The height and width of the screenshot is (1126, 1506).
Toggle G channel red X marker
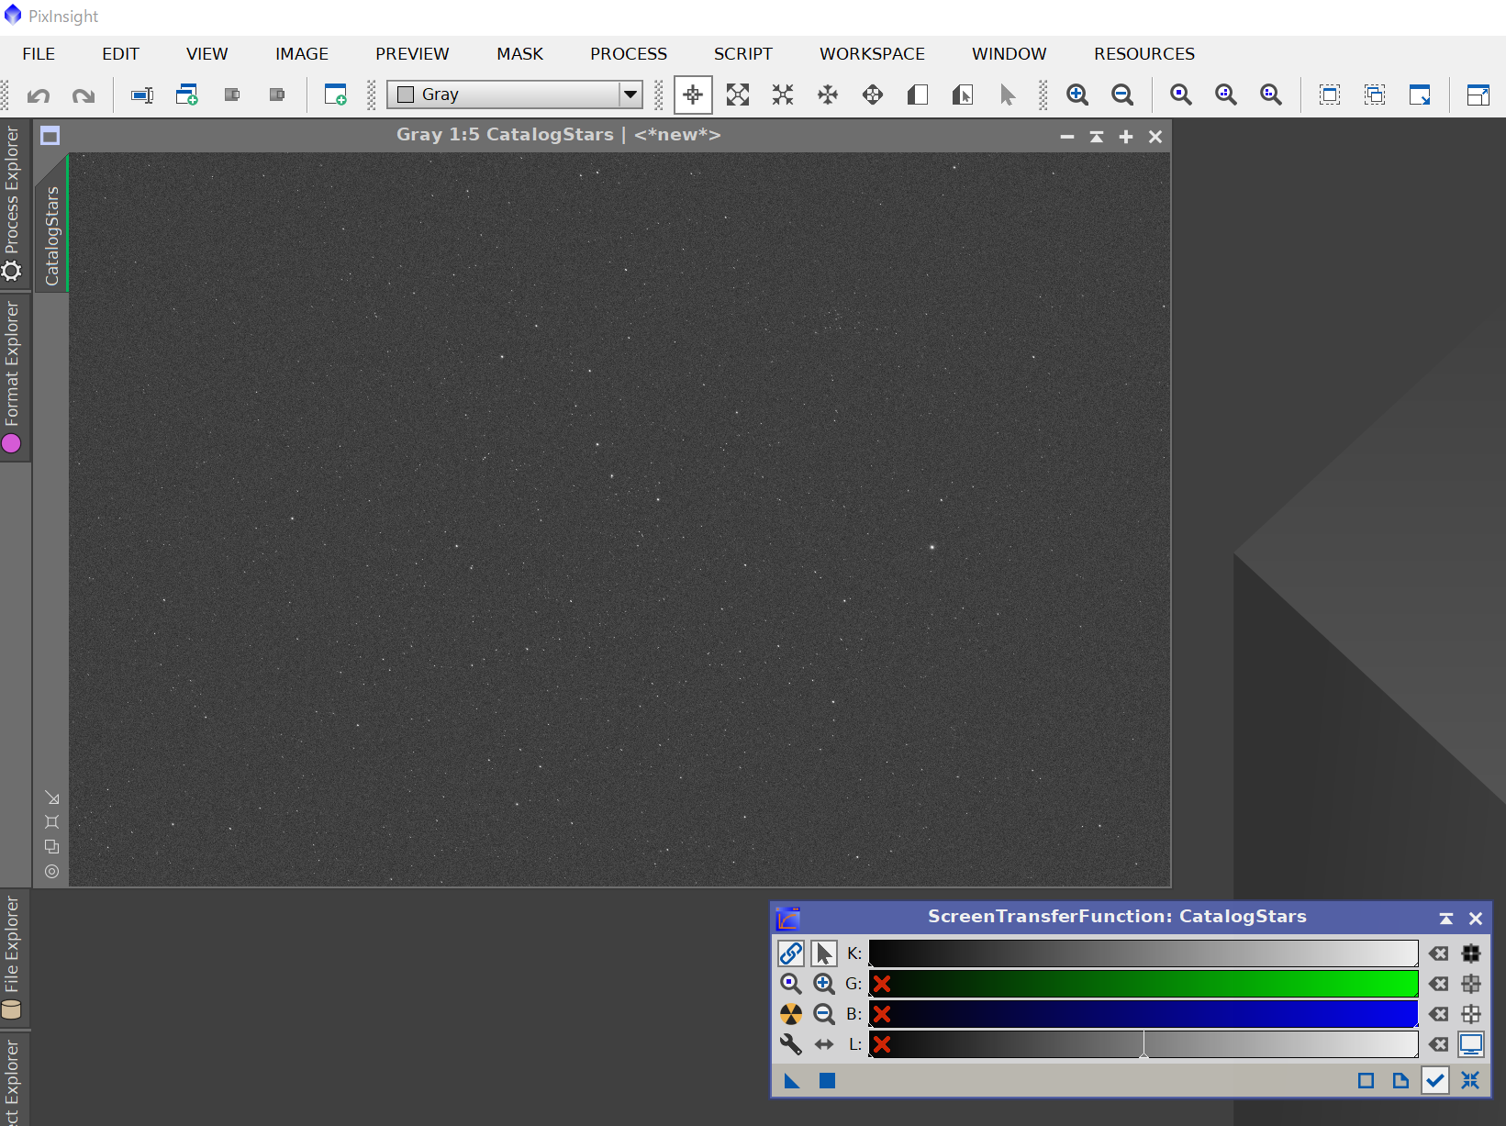pos(882,984)
